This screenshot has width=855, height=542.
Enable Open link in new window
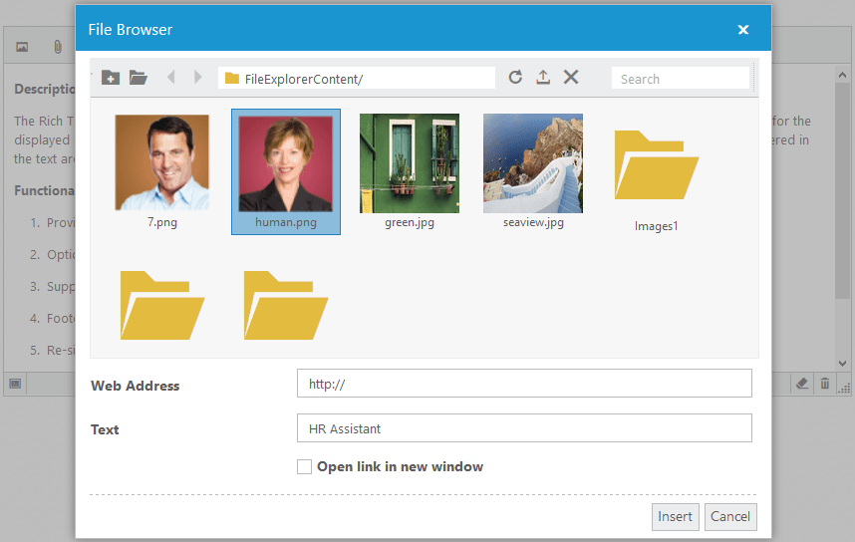[x=305, y=466]
